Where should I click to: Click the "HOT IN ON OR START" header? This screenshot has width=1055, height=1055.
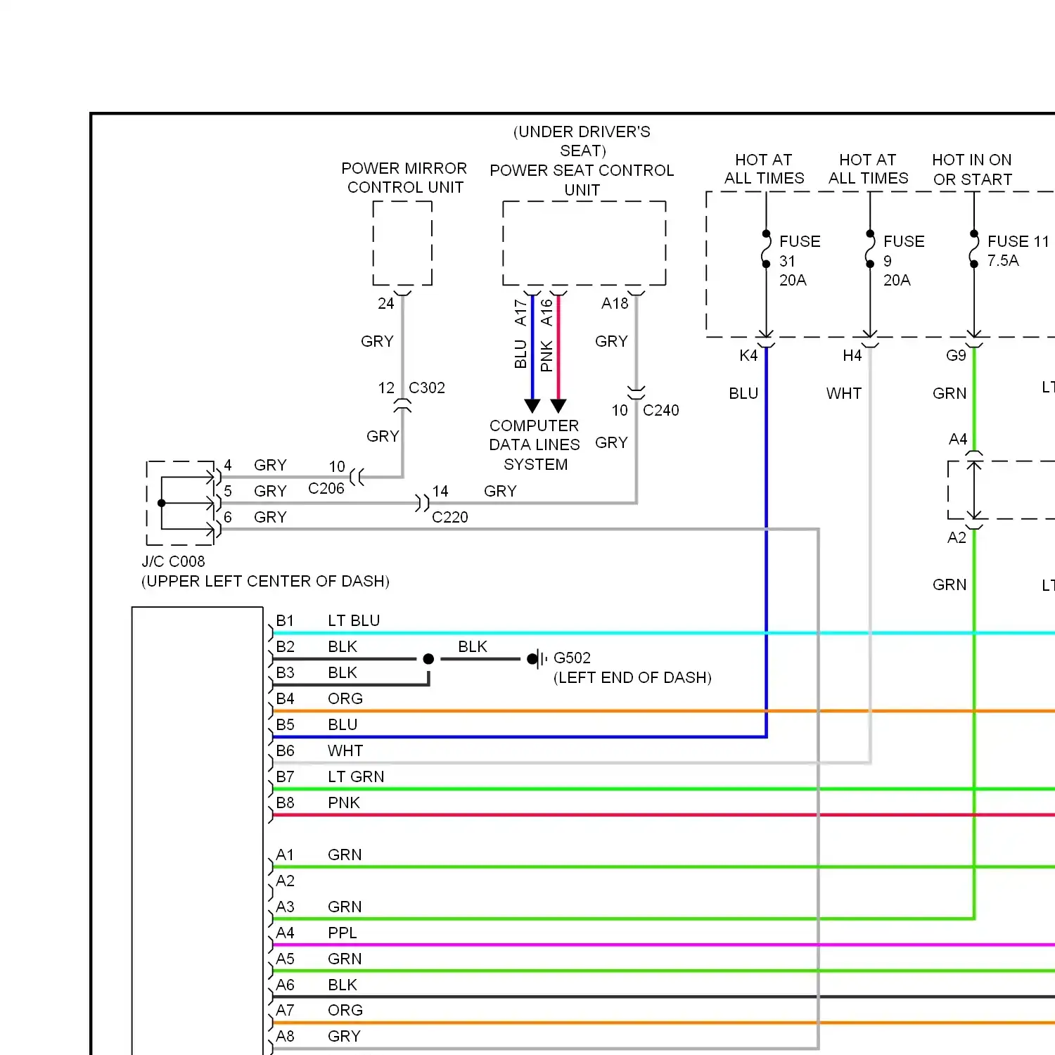point(973,170)
